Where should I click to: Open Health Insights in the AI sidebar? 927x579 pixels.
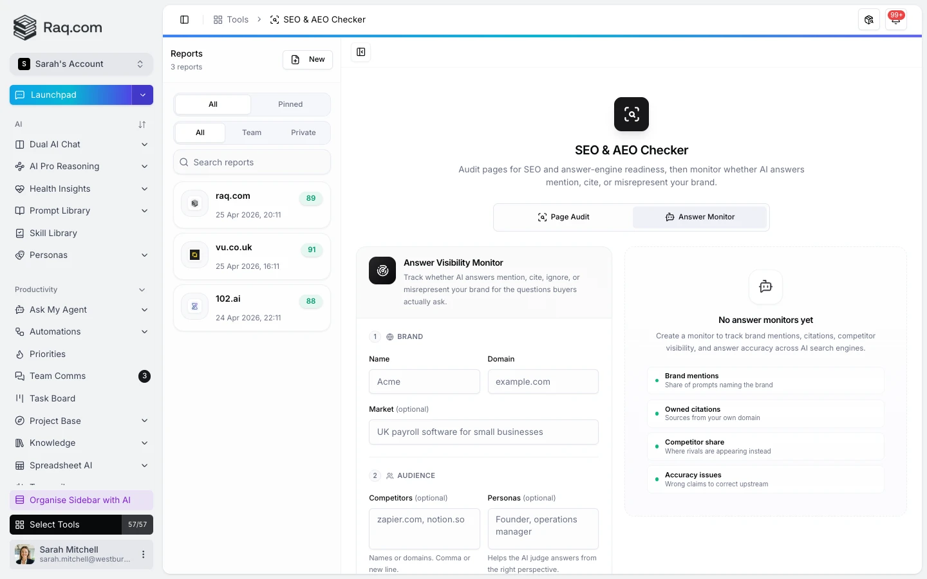59,188
